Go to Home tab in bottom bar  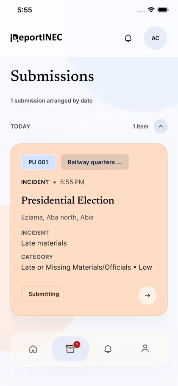(x=33, y=349)
